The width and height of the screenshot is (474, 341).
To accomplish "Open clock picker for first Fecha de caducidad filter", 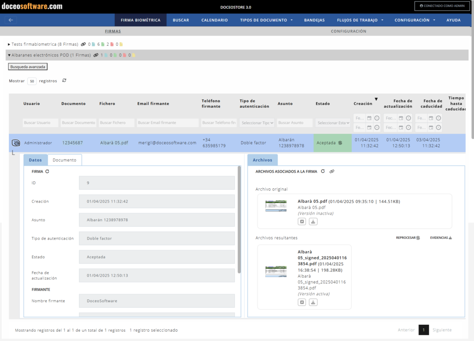I will click(x=438, y=118).
